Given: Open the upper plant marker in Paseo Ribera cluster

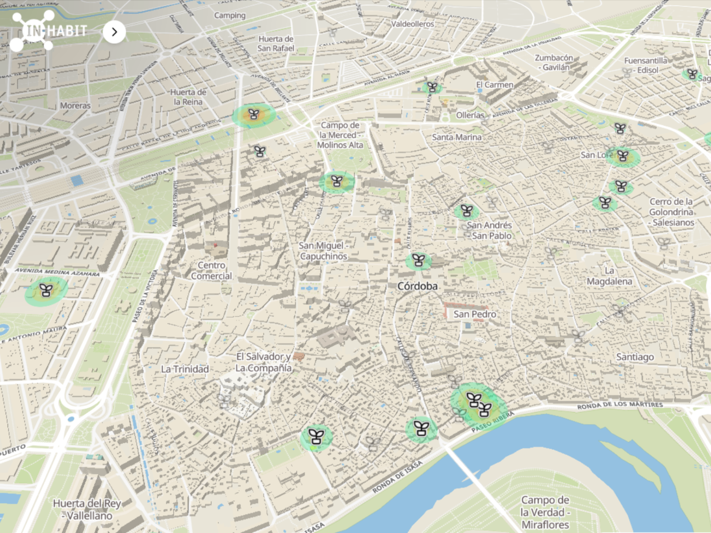Looking at the screenshot, I should coord(474,399).
